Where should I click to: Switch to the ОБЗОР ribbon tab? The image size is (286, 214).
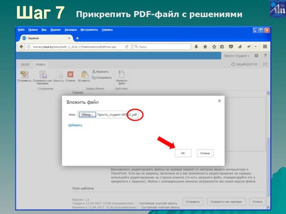(x=25, y=65)
